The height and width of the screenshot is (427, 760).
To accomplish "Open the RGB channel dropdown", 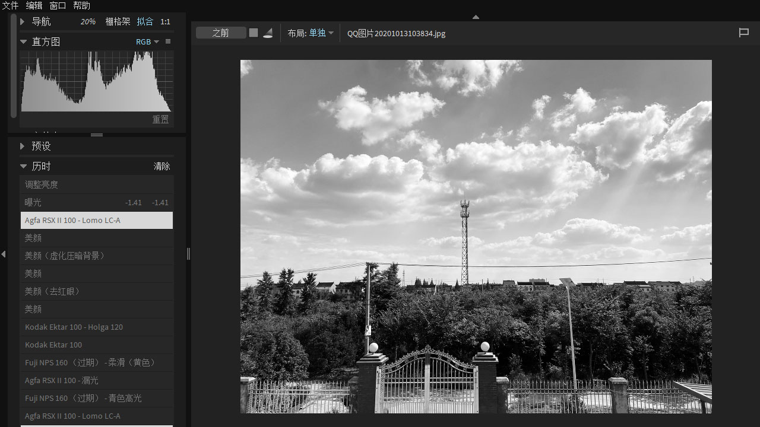I will tap(147, 42).
